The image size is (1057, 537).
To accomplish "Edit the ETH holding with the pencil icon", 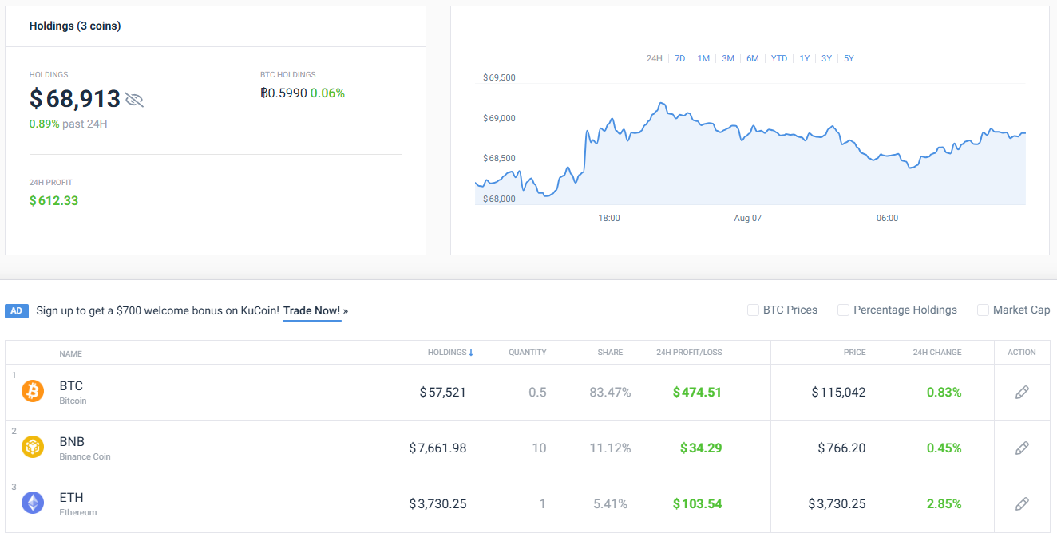I will (1022, 503).
